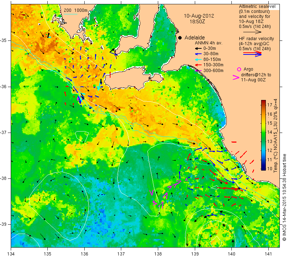Click the 'ANMN 4h av.' legend title

(208, 43)
